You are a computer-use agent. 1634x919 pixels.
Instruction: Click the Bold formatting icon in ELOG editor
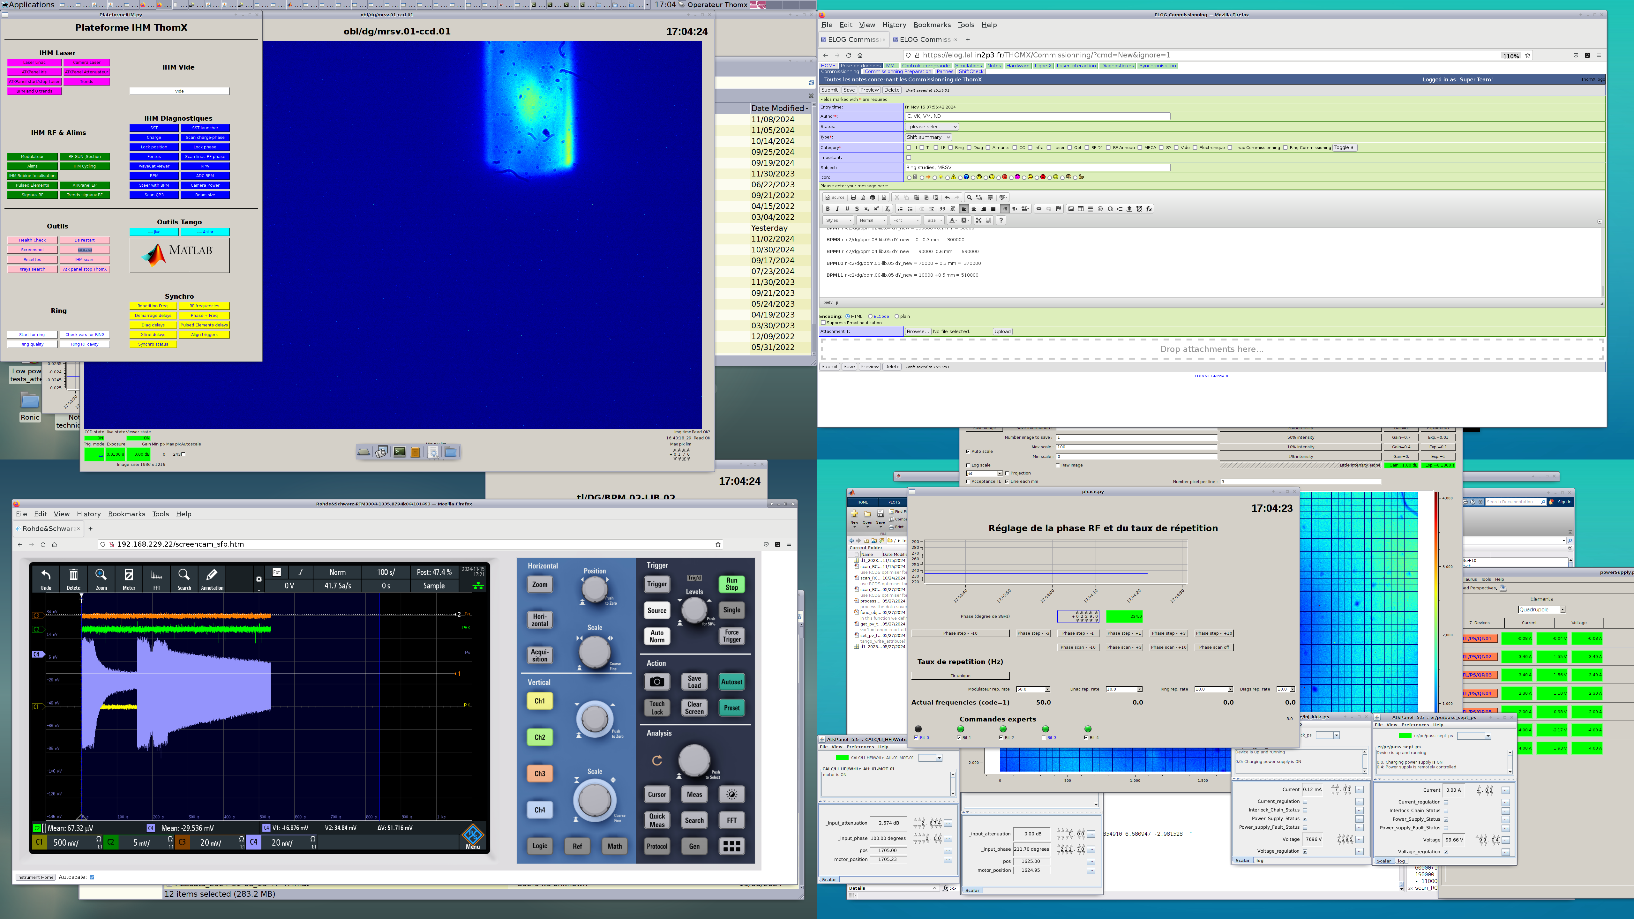pos(827,209)
